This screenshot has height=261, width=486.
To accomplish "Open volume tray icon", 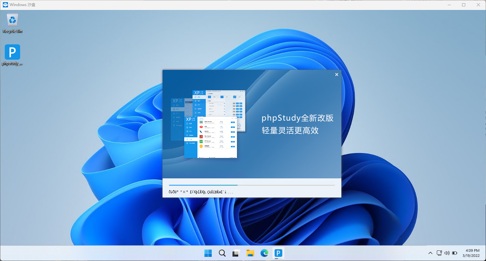I will pyautogui.click(x=447, y=253).
